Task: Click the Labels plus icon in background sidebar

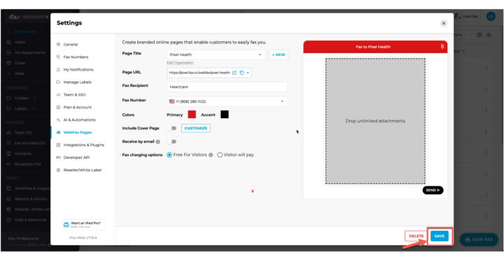Action: click(x=34, y=108)
